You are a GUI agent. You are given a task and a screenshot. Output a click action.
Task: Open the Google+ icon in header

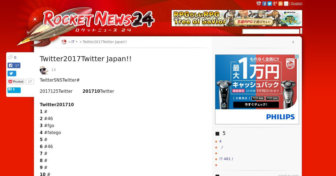pyautogui.click(x=275, y=4)
